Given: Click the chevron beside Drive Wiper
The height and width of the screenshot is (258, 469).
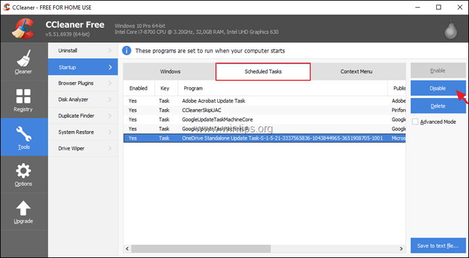Looking at the screenshot, I should 110,149.
